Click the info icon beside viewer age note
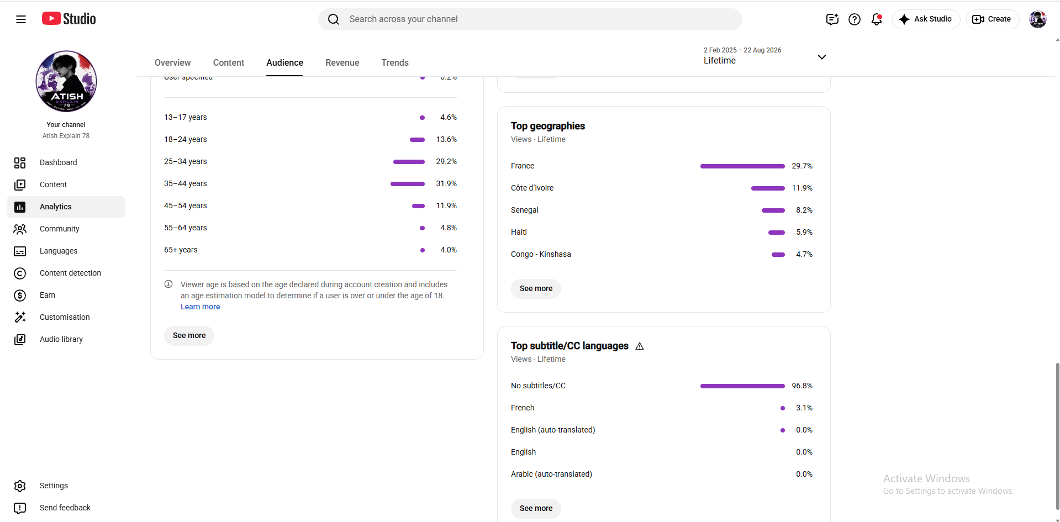This screenshot has width=1060, height=522. click(x=168, y=284)
